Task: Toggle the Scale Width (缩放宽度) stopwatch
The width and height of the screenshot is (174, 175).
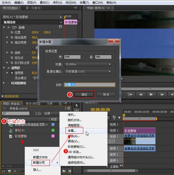Action: click(12, 42)
